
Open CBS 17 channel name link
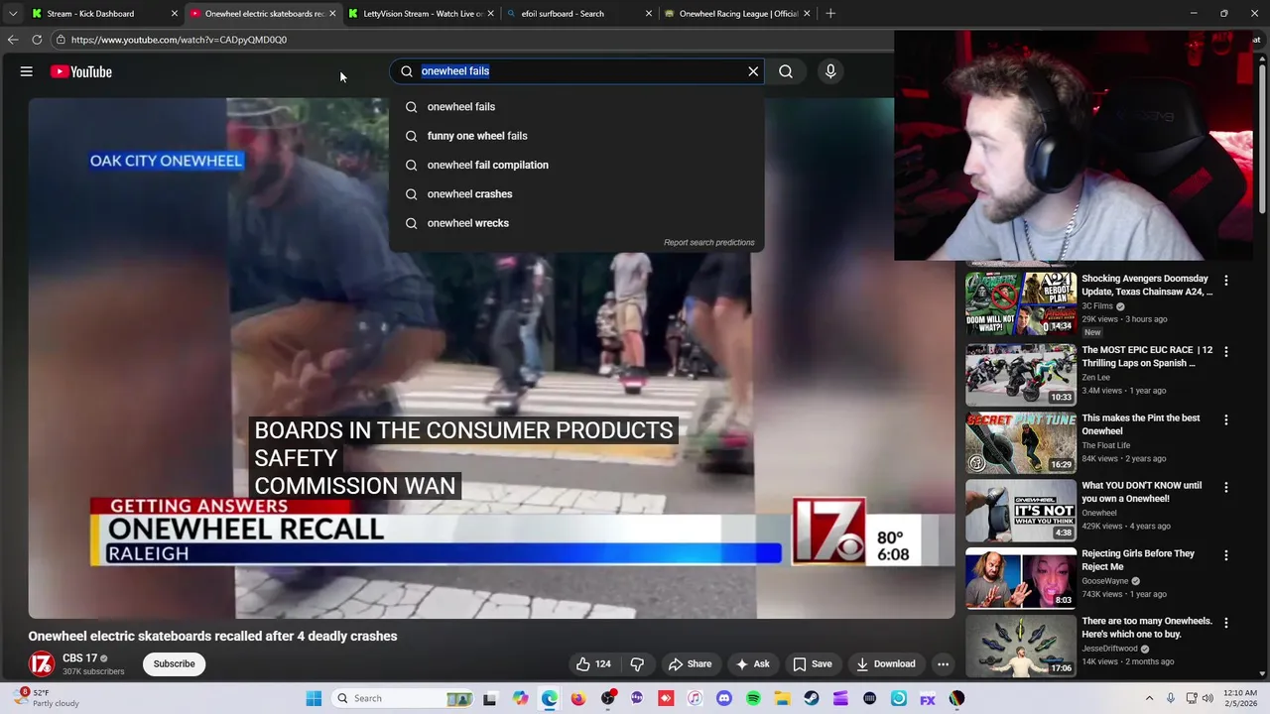[79, 658]
